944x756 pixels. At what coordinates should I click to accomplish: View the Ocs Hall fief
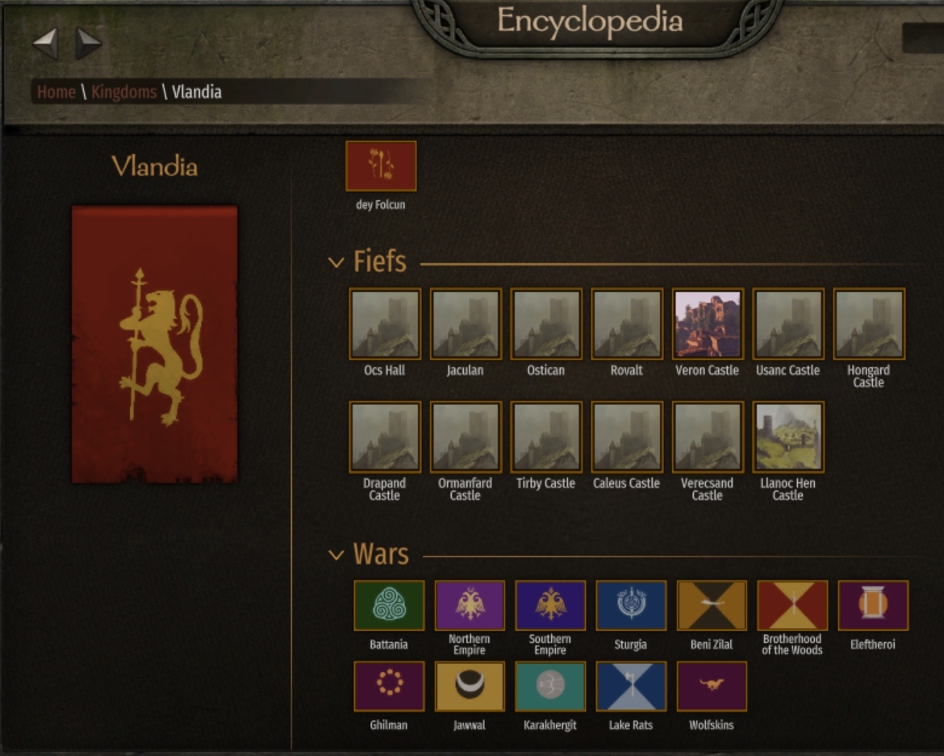[x=385, y=324]
